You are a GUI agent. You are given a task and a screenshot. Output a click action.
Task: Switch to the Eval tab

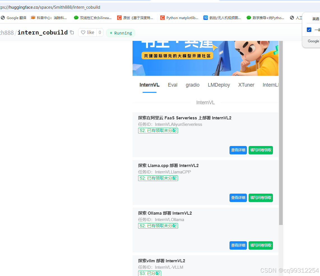[x=172, y=85]
